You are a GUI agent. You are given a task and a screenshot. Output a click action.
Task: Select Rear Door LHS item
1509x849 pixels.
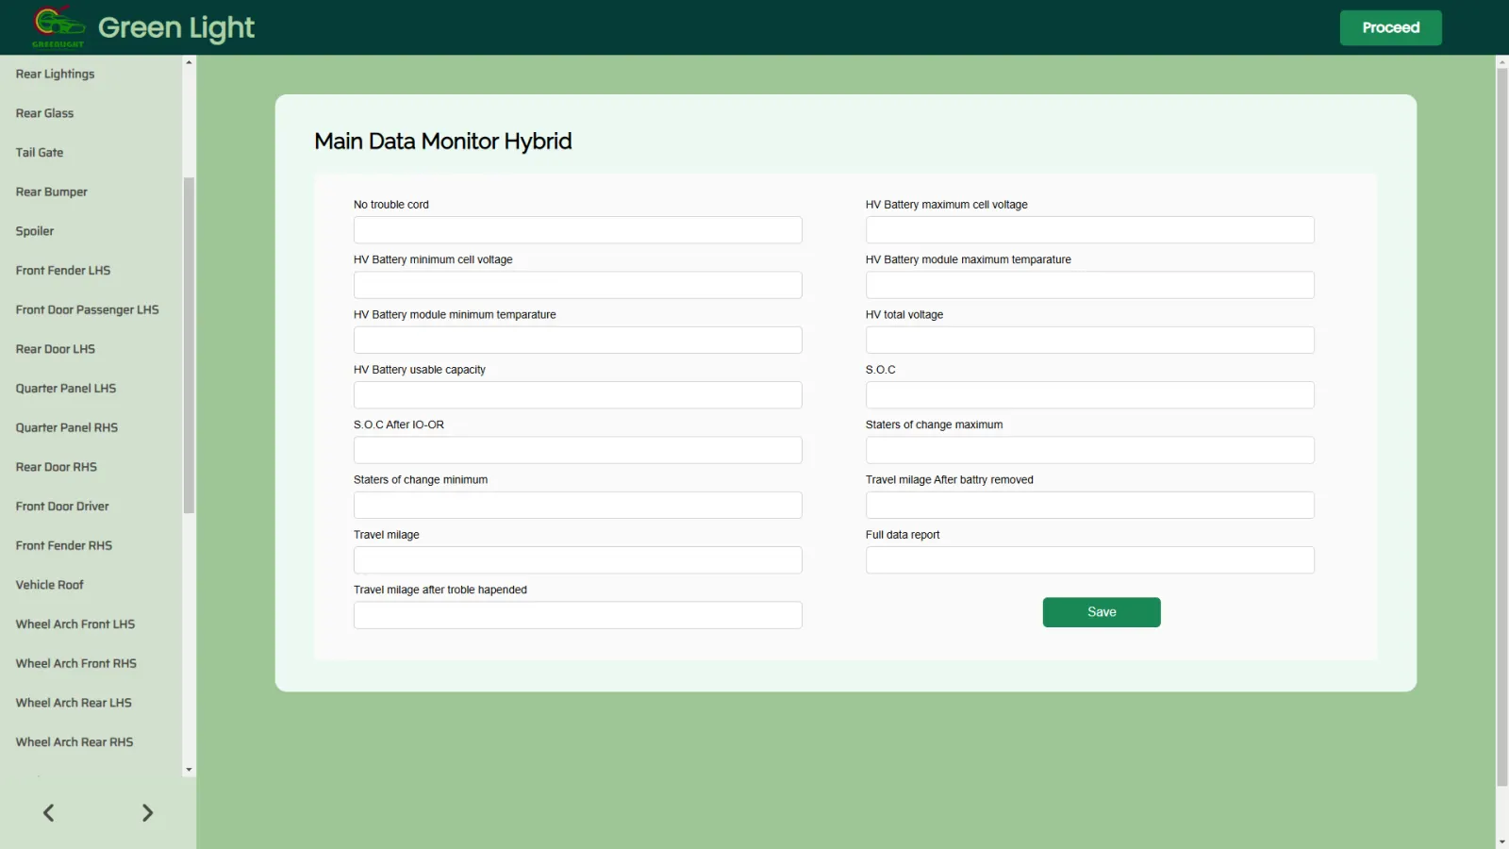pos(56,349)
